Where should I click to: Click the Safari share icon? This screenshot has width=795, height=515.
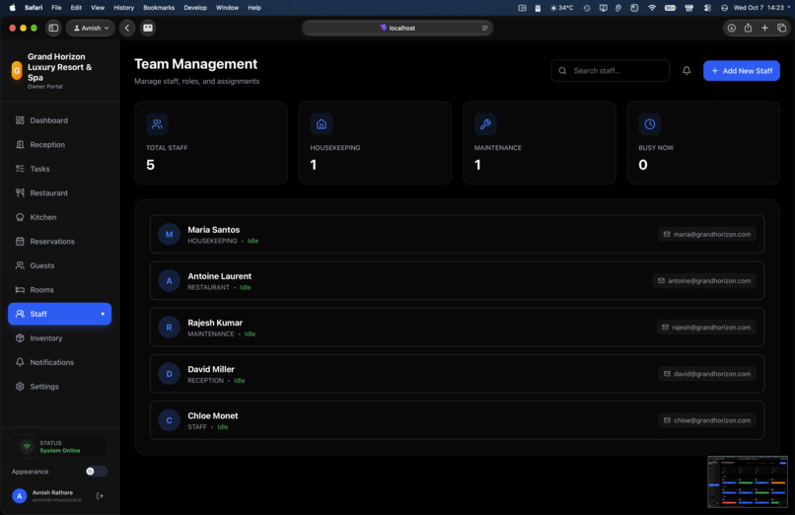[748, 28]
